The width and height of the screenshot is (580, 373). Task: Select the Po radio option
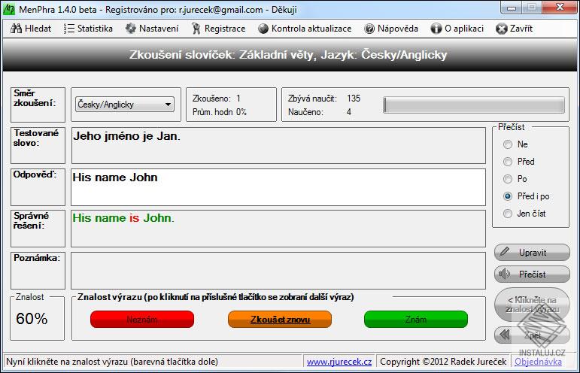(508, 179)
